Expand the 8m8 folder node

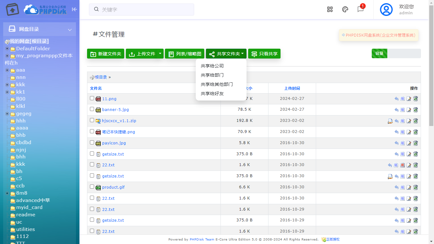[x=7, y=193]
